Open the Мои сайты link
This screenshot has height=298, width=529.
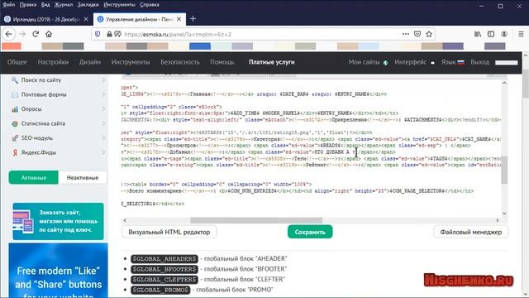[x=364, y=62]
